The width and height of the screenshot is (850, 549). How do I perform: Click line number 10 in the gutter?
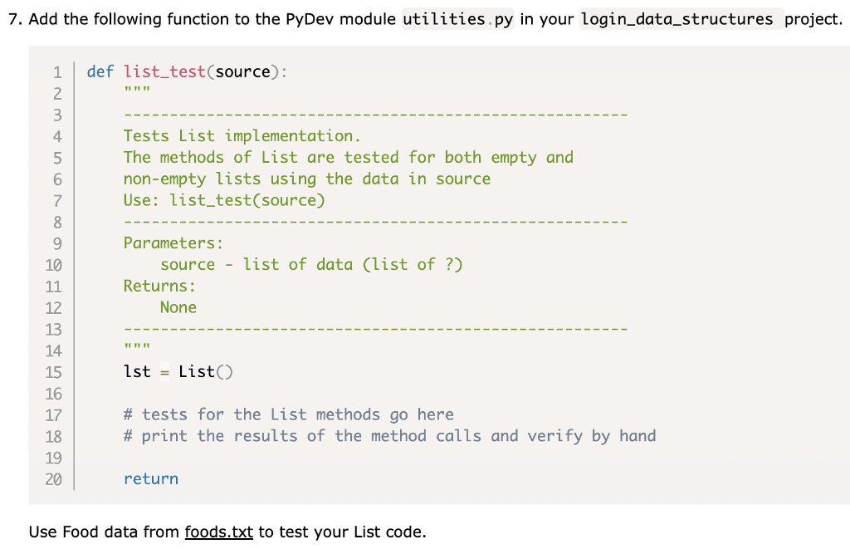click(x=54, y=265)
